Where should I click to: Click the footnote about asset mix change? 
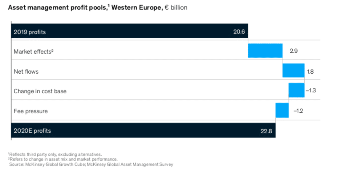click(63, 159)
